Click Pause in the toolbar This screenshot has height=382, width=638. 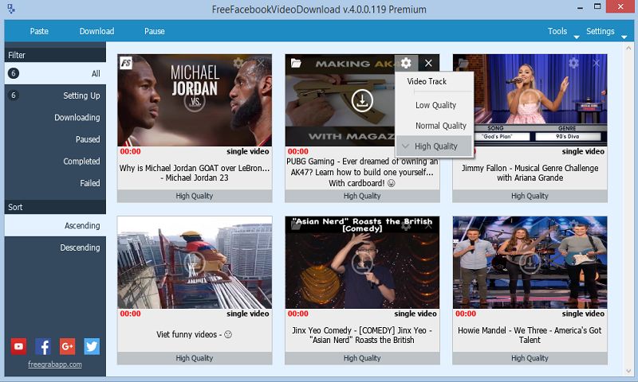point(154,31)
